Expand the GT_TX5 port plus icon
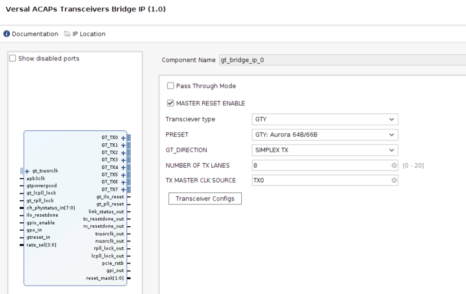466x294 pixels. tap(123, 175)
